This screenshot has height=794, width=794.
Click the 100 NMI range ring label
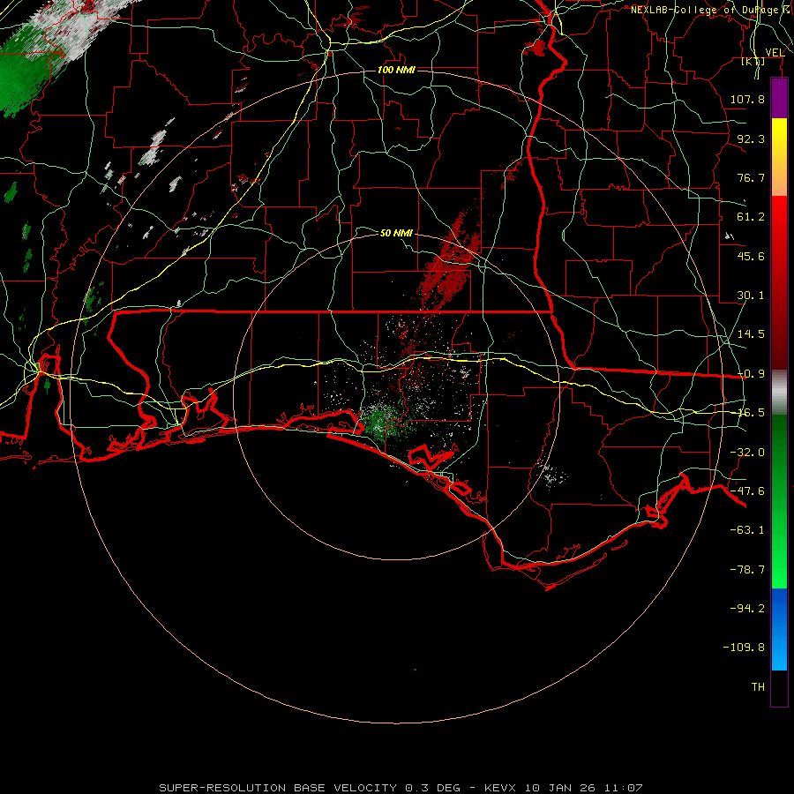[x=396, y=70]
